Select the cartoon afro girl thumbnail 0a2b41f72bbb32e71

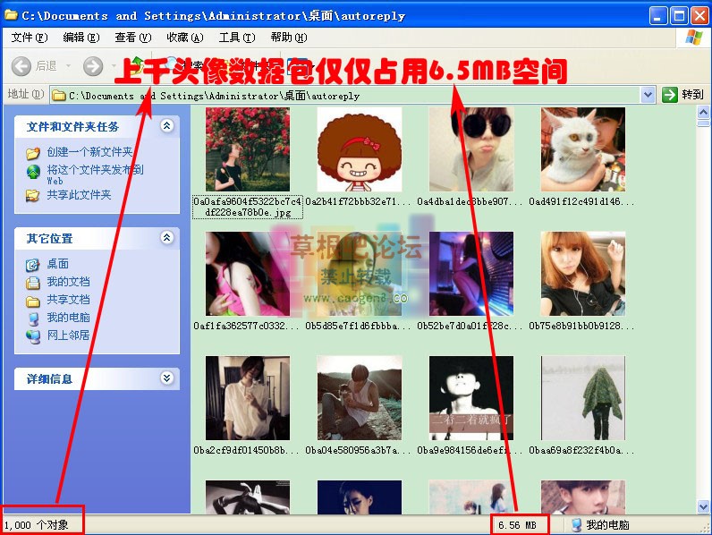(x=360, y=149)
